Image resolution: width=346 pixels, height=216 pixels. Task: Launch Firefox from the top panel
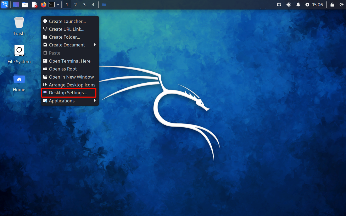(44, 5)
